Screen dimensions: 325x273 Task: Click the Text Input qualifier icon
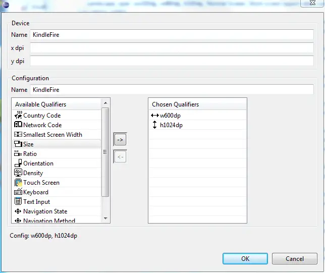click(18, 201)
